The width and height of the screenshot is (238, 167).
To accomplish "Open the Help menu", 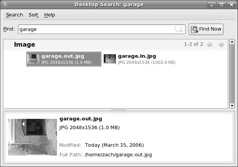I will click(x=49, y=15).
